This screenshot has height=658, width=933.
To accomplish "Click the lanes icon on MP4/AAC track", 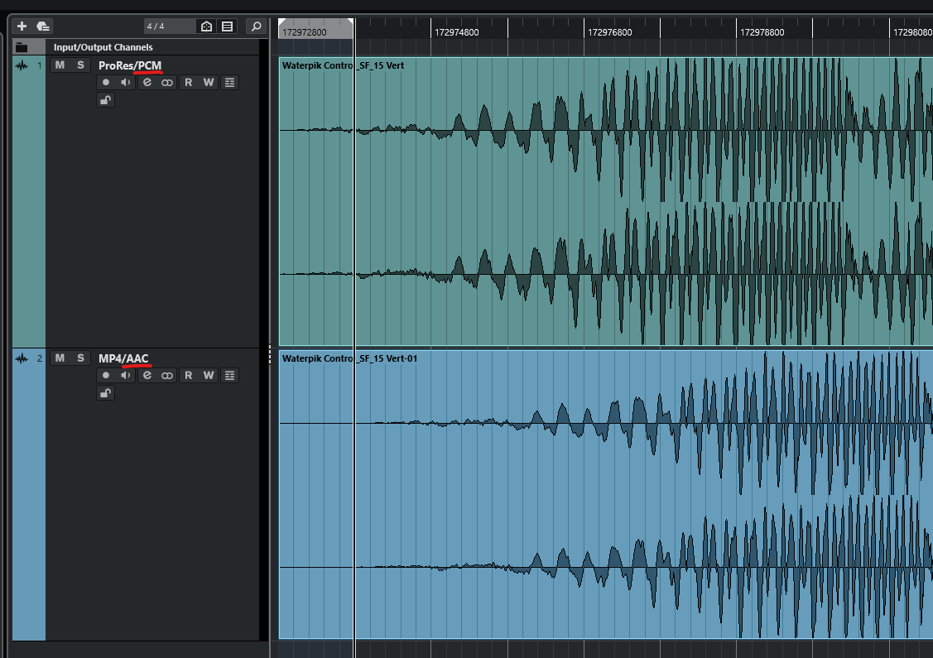I will pyautogui.click(x=229, y=376).
